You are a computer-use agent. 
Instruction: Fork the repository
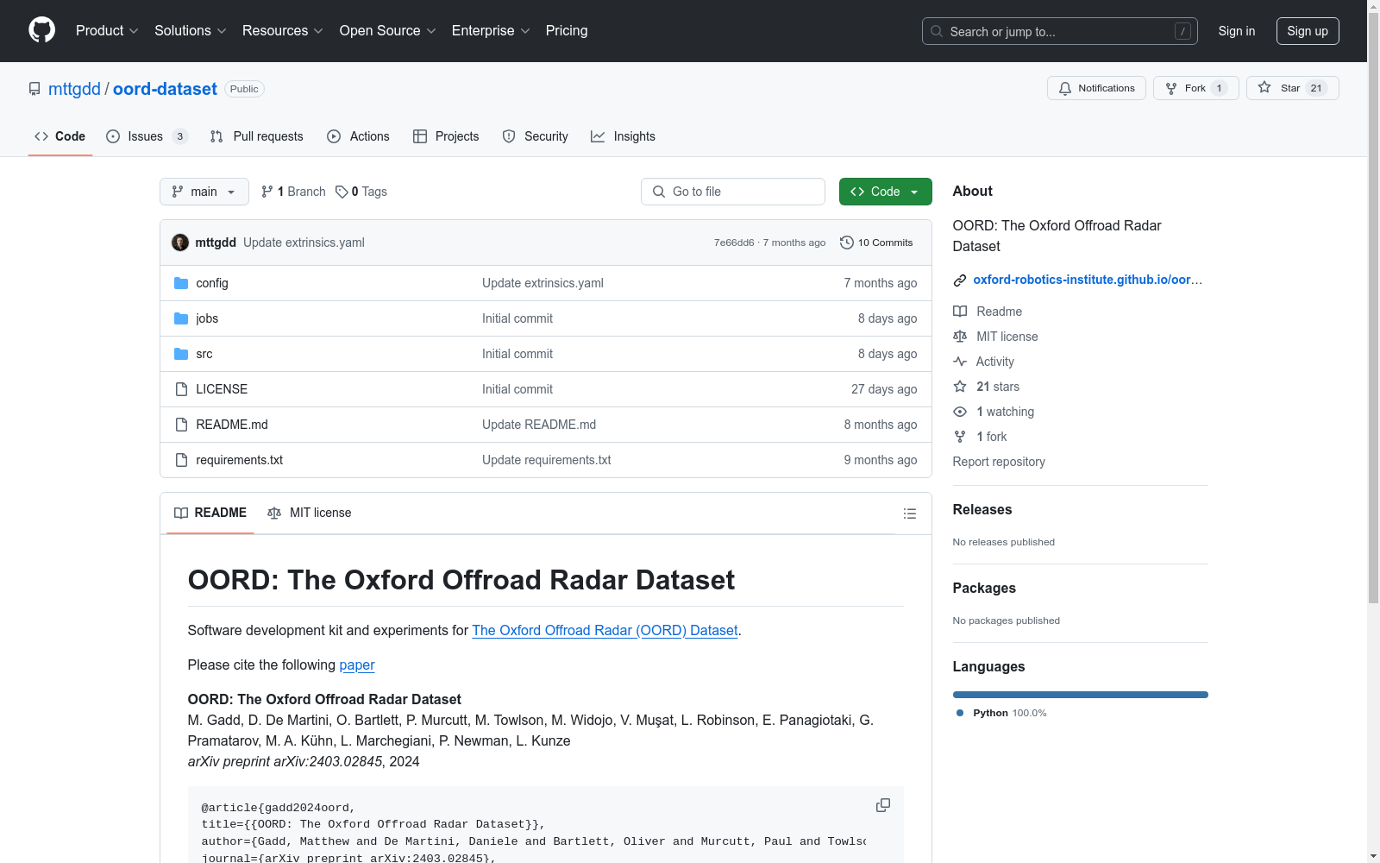click(1196, 88)
